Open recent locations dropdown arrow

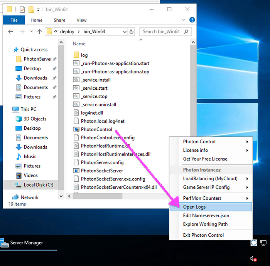[x=31, y=32]
